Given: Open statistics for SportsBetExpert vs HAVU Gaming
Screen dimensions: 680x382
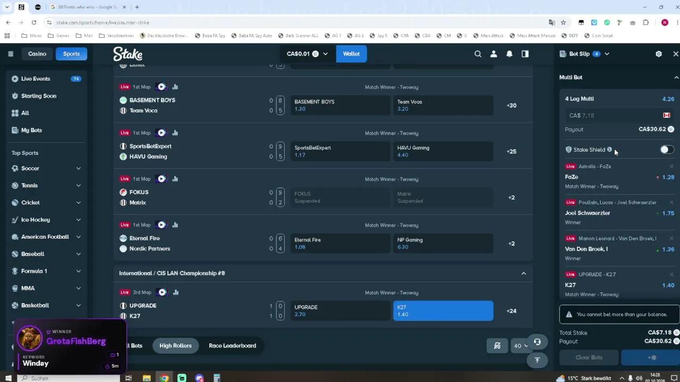Looking at the screenshot, I should click(x=175, y=133).
